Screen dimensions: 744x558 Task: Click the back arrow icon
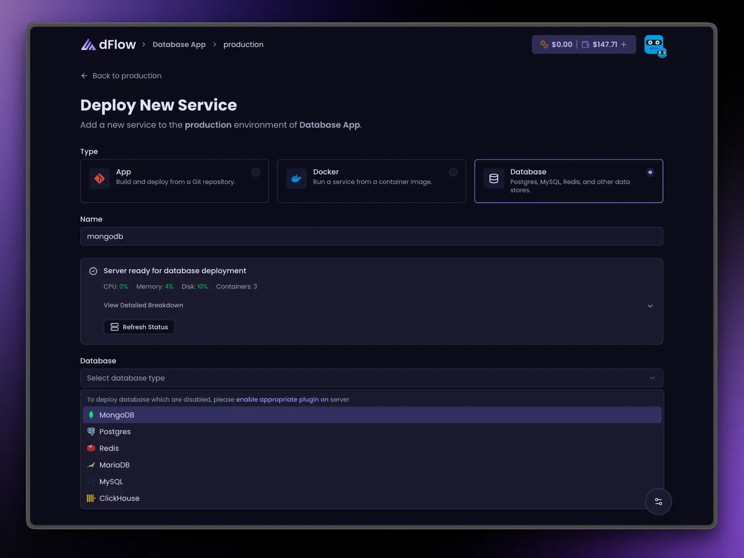pos(84,76)
